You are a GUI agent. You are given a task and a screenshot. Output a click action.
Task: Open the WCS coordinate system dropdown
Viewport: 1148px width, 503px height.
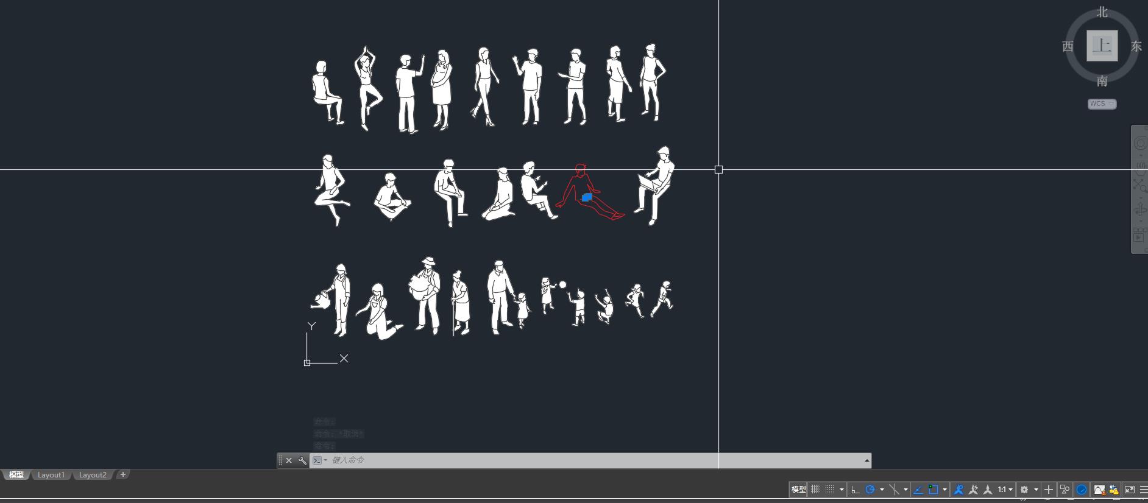pos(1102,104)
